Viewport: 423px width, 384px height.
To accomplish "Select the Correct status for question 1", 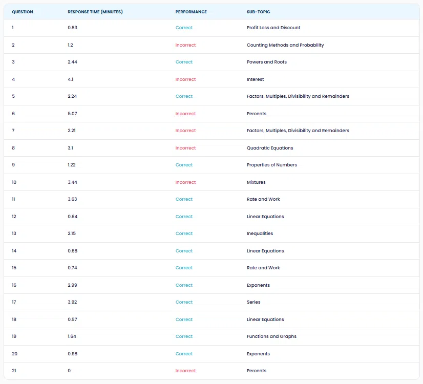I will [184, 28].
